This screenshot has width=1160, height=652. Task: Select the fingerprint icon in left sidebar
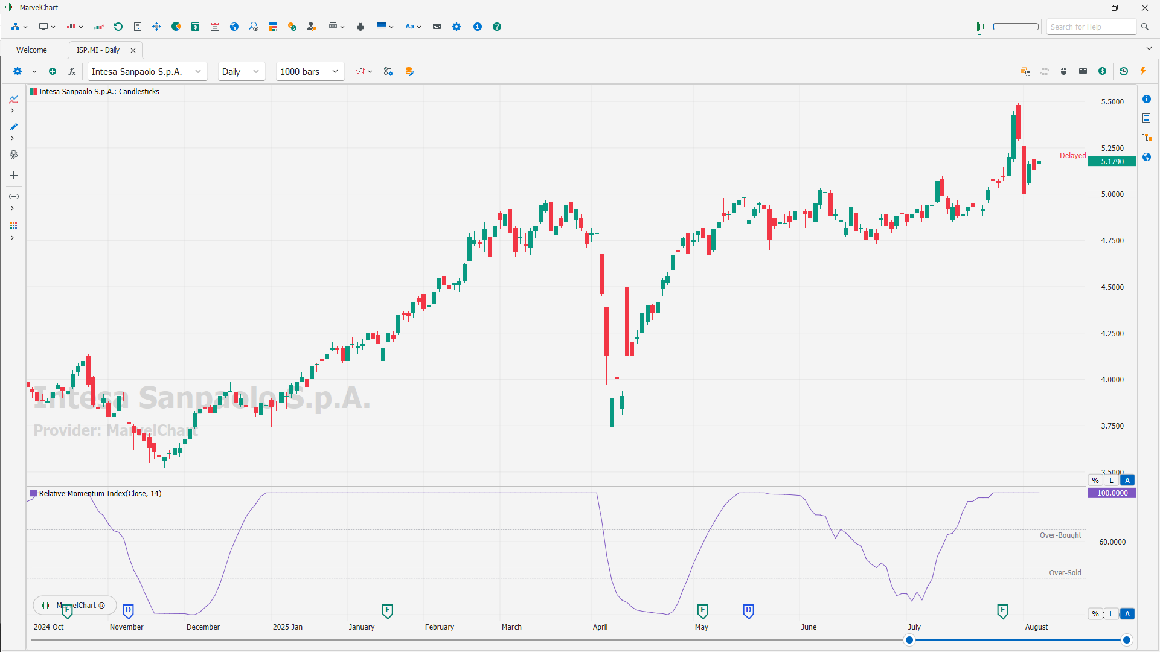13,155
